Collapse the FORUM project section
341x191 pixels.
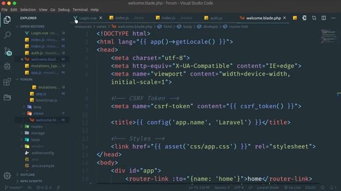tap(26, 80)
